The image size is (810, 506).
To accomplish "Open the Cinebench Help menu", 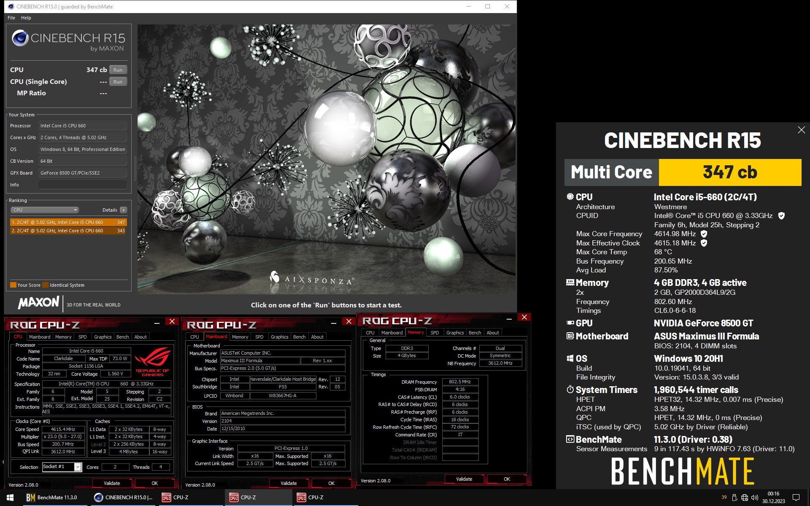I will [x=26, y=18].
